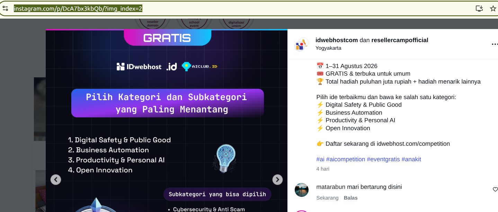This screenshot has width=498, height=212.
Task: Go to the previous carousel image
Action: point(56,180)
